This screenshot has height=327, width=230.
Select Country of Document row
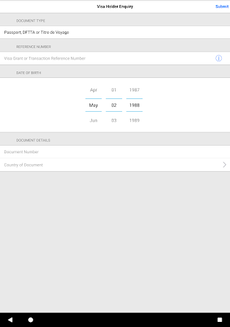pyautogui.click(x=115, y=165)
